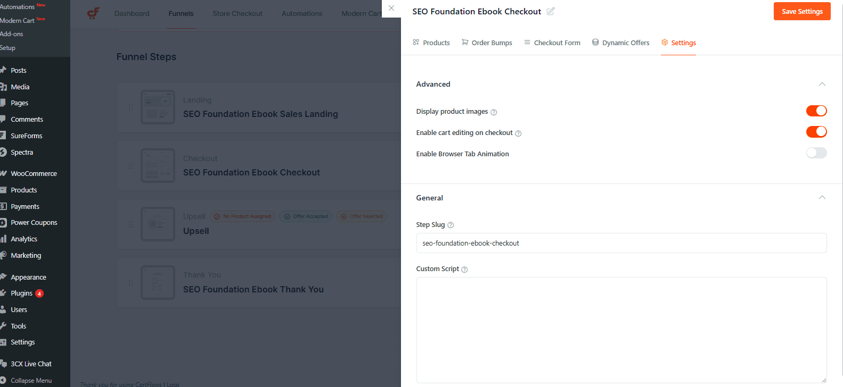Collapse the Advanced section
Screen dimensions: 843x387
click(x=822, y=84)
